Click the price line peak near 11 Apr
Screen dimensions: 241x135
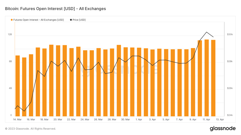(207, 32)
